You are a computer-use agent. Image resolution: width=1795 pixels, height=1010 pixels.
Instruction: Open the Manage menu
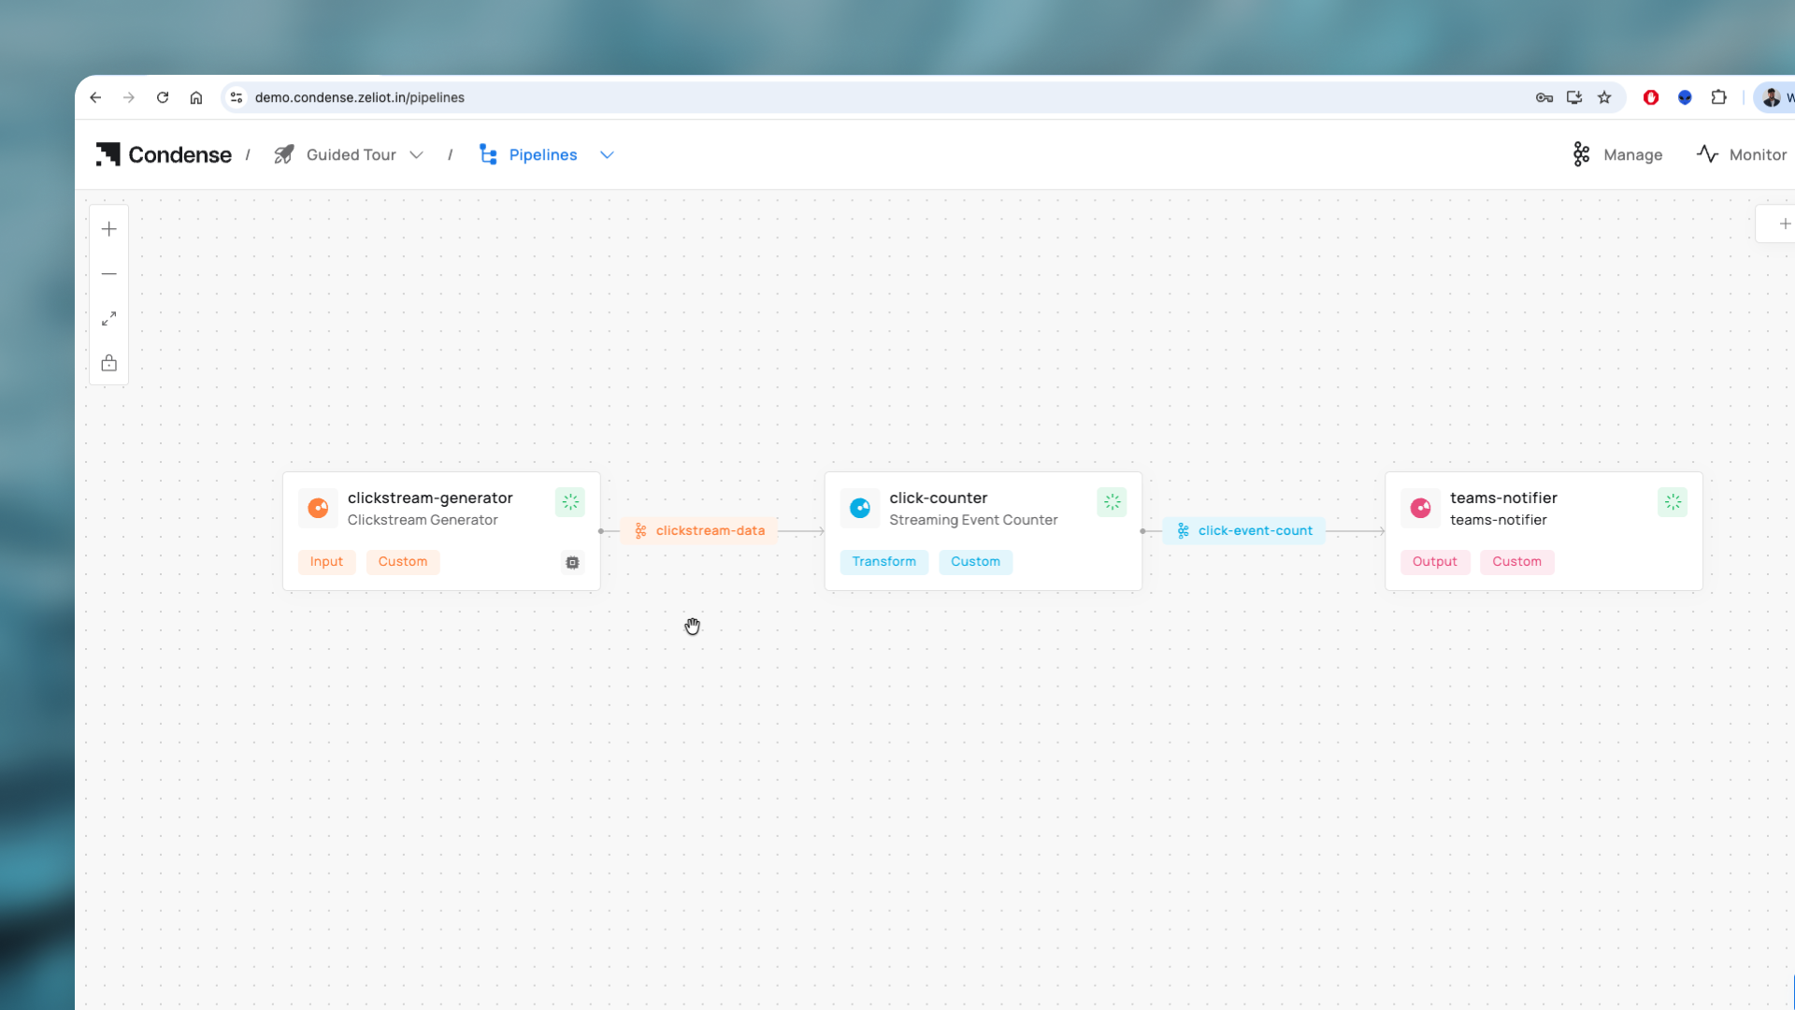pyautogui.click(x=1617, y=155)
